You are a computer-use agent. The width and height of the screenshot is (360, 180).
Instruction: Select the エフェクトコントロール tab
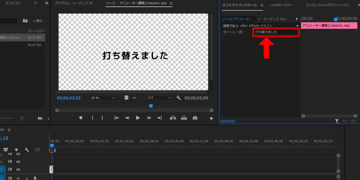point(239,5)
